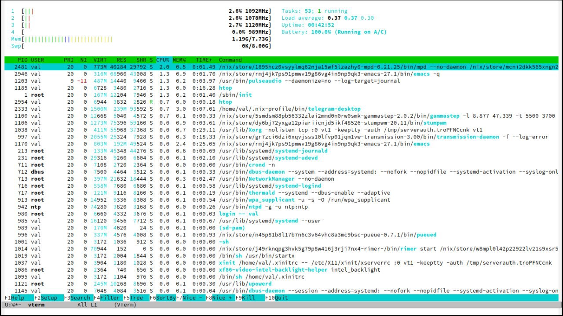Select the wpa_supplicant process row

[281, 200]
